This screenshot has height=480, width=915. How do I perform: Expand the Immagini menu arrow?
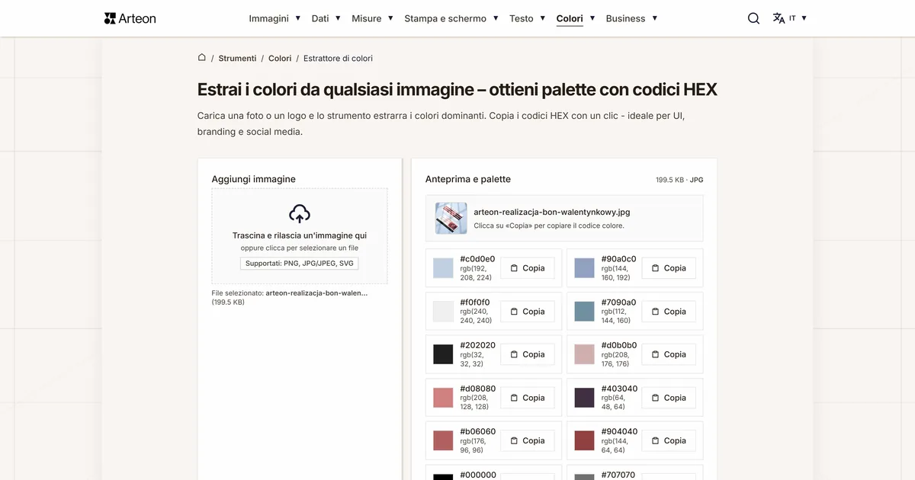coord(297,18)
